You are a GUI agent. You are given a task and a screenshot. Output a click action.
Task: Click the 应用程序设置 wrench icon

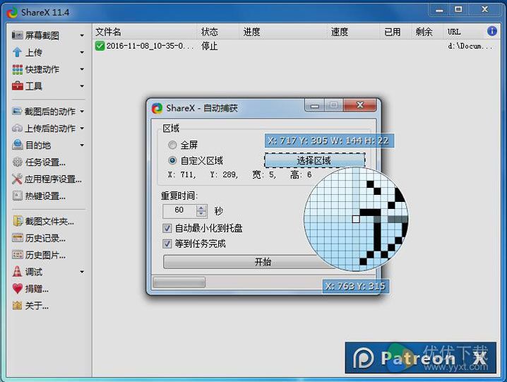coord(17,179)
